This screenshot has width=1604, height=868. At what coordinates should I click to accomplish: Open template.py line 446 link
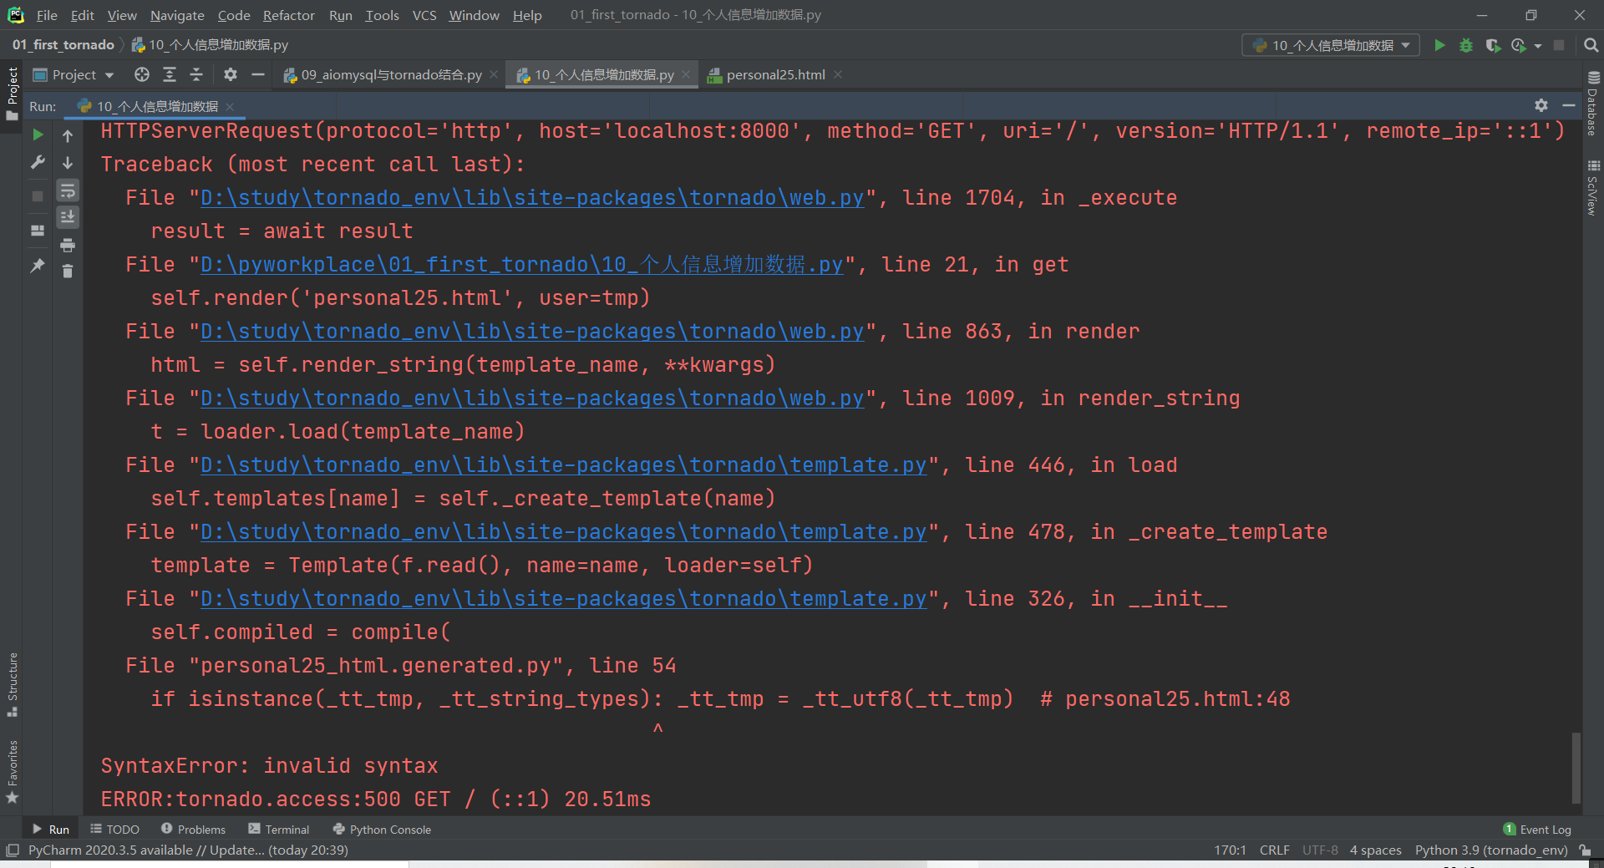[564, 465]
